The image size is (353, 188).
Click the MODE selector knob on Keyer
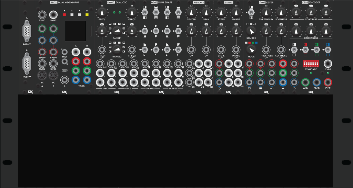coord(251,49)
